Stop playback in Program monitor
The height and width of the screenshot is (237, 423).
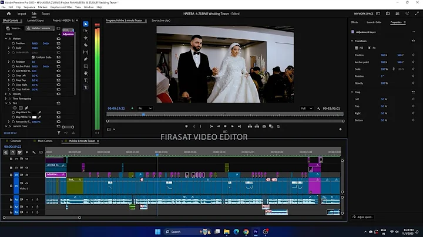(x=225, y=126)
